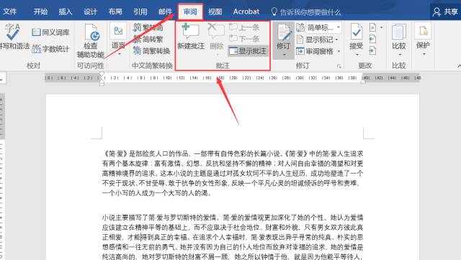Run 拼写和语法 check
Screen dimensions: 461x260
[14, 36]
